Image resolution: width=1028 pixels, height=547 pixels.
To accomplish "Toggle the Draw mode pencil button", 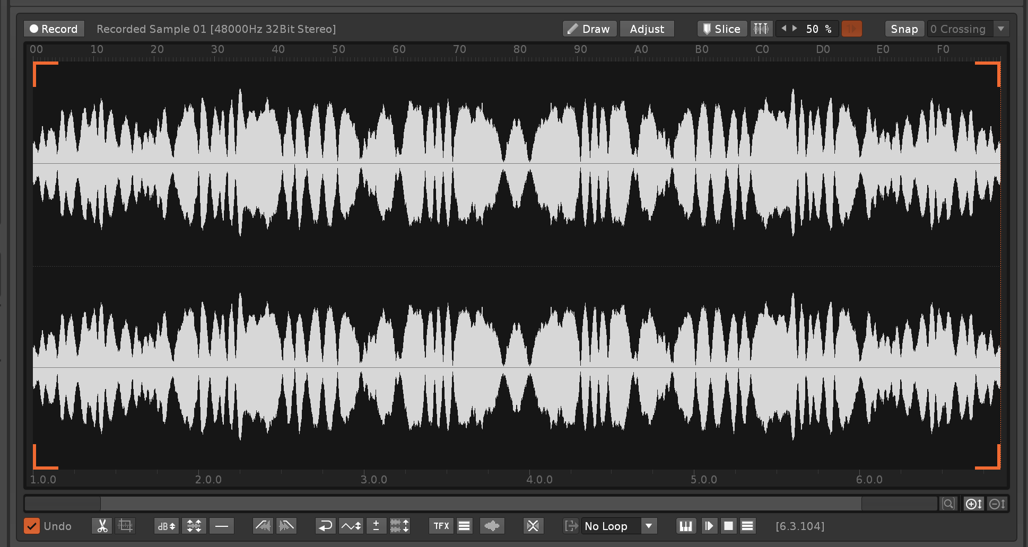I will click(x=589, y=29).
